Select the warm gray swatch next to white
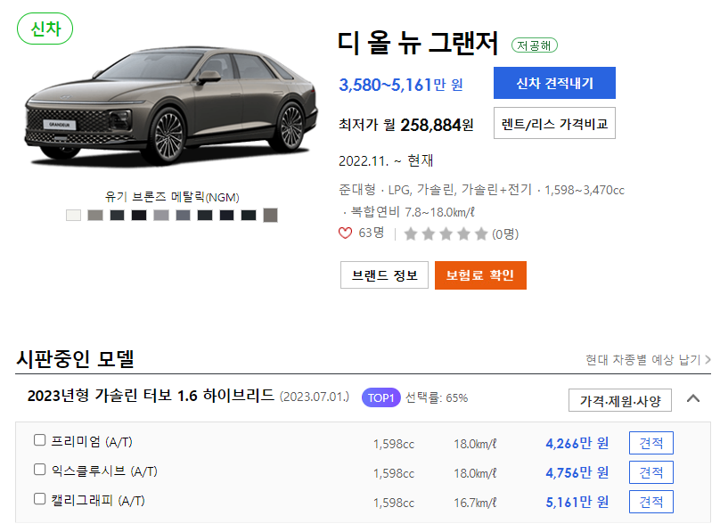The image size is (720, 524). [95, 215]
